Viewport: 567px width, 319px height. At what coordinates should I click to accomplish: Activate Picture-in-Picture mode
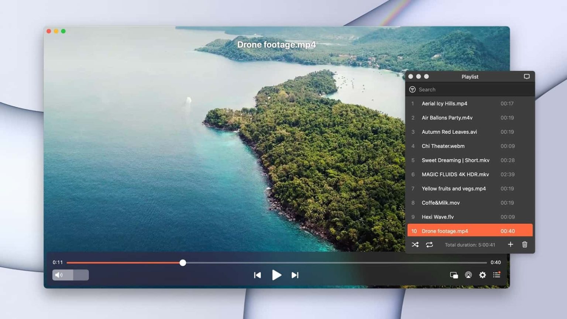tap(454, 275)
